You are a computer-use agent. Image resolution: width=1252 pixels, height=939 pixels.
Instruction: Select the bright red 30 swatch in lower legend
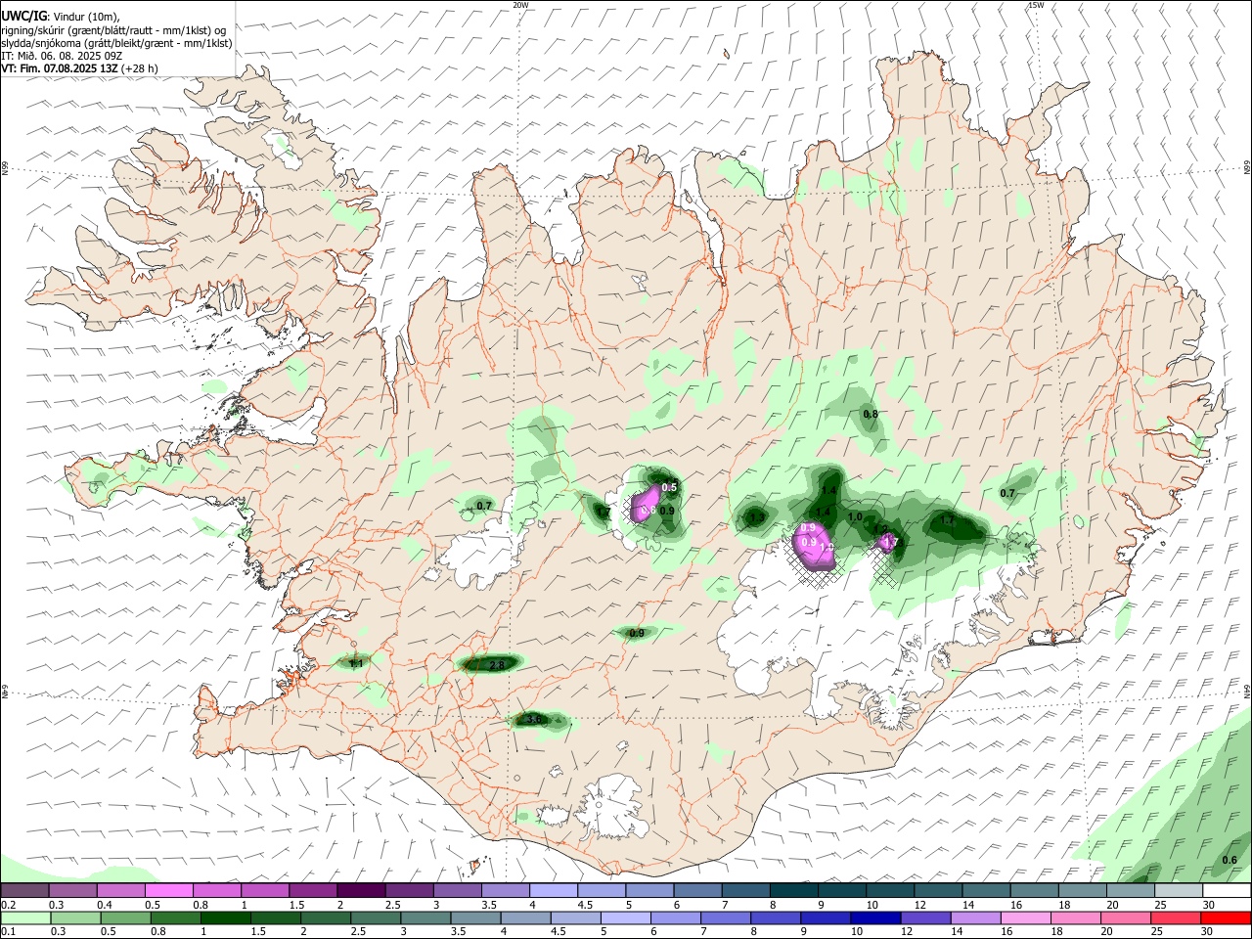[1226, 917]
